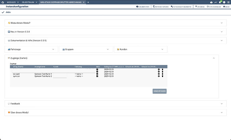The width and height of the screenshot is (231, 140).
Task: Click the 'Symcon Test Karte 1' name cell
Action: tap(43, 74)
